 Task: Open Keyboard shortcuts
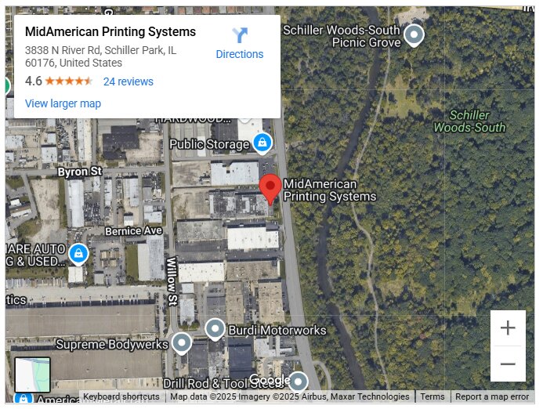tap(121, 396)
